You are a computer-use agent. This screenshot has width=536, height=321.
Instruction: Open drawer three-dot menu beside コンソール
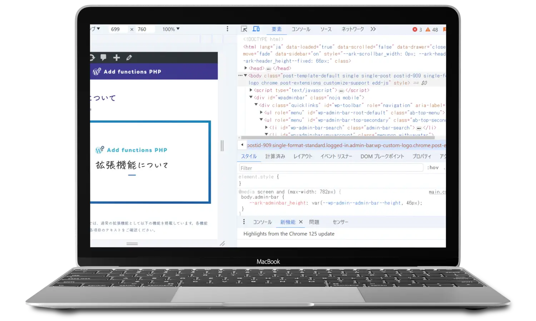coord(244,222)
